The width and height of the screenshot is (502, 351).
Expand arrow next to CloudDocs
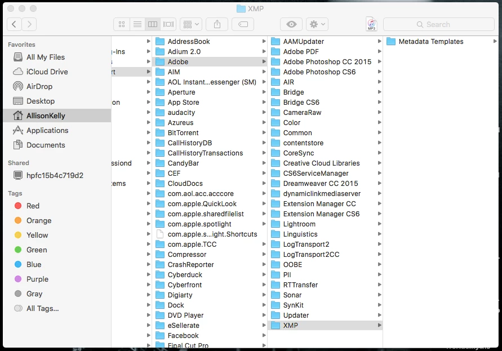264,184
